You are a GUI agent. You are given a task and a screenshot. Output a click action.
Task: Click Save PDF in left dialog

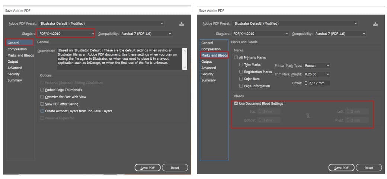coord(148,168)
